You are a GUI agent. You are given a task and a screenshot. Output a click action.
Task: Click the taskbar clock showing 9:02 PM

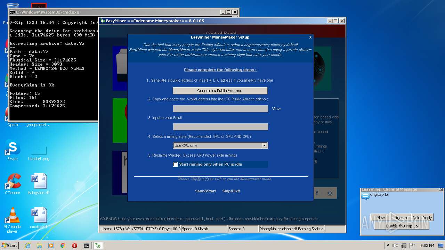click(427, 245)
